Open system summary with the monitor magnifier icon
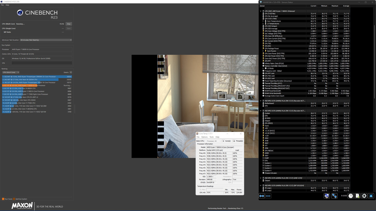The height and width of the screenshot is (211, 376). click(x=327, y=196)
